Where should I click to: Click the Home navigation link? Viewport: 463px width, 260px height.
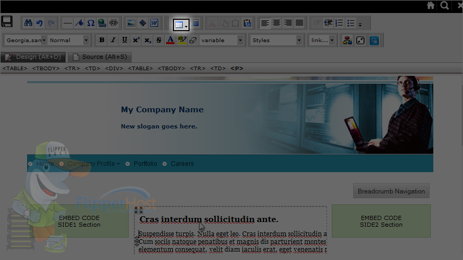pyautogui.click(x=45, y=164)
